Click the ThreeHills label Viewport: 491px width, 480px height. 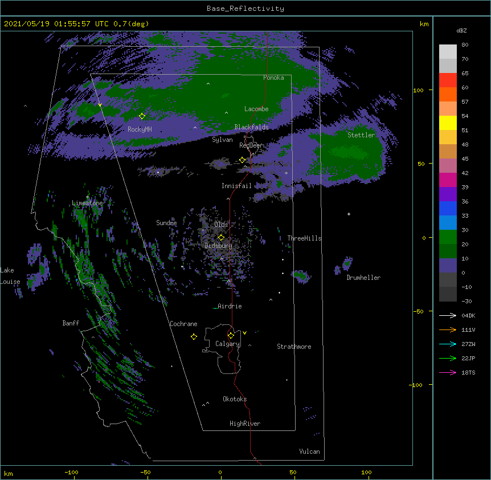(x=304, y=238)
